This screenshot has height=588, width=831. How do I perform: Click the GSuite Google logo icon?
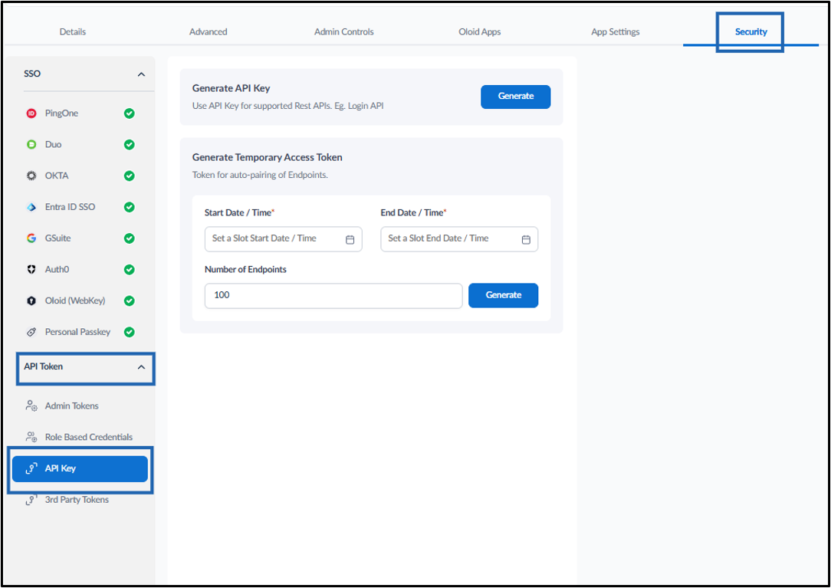tap(31, 238)
